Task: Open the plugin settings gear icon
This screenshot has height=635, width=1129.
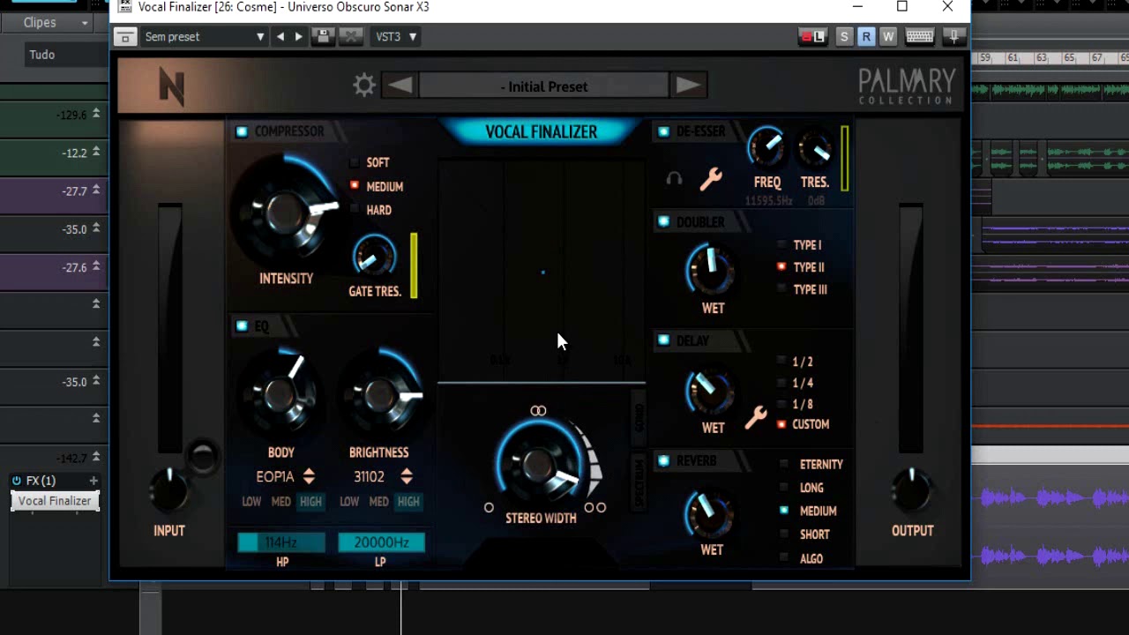Action: (x=364, y=86)
